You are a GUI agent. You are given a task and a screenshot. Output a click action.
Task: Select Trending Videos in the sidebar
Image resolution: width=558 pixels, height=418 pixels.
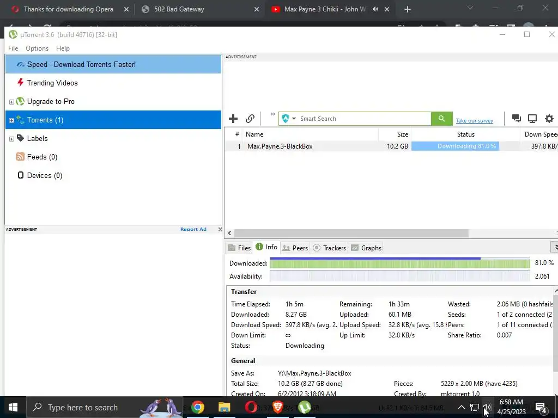point(113,83)
